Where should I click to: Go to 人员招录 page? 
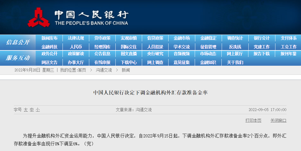pos(155,47)
